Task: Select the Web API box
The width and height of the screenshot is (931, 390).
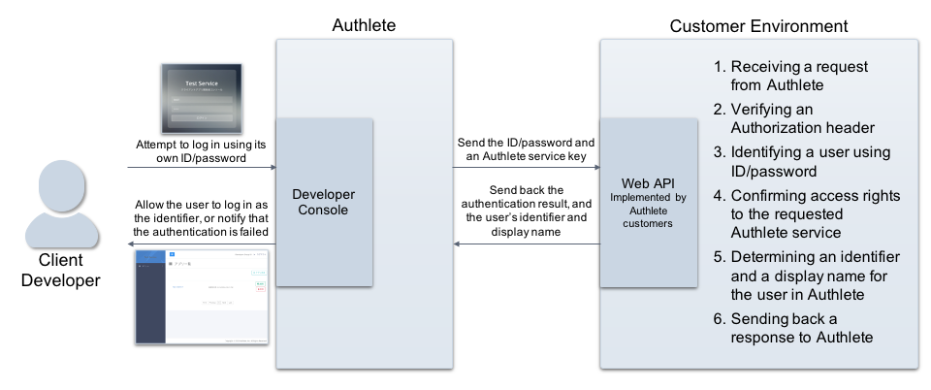Action: click(648, 203)
